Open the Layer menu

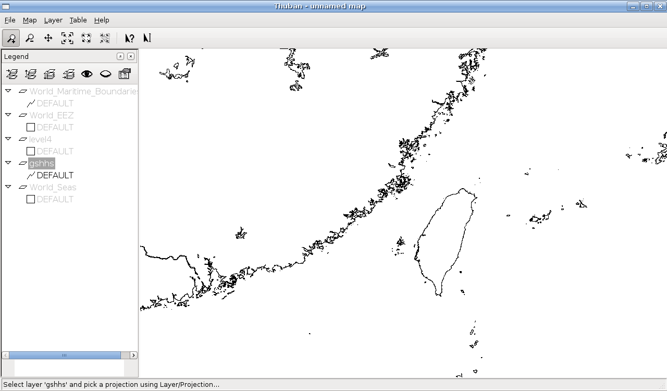53,20
